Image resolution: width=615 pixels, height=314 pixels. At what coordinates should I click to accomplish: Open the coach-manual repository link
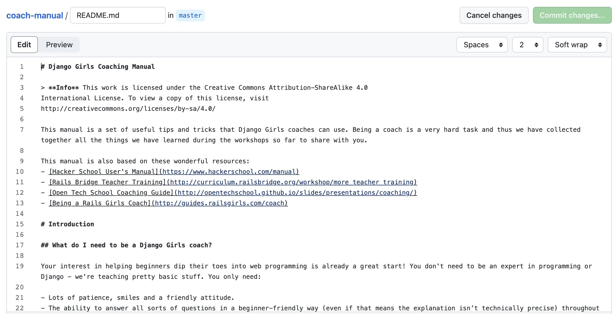coord(35,15)
